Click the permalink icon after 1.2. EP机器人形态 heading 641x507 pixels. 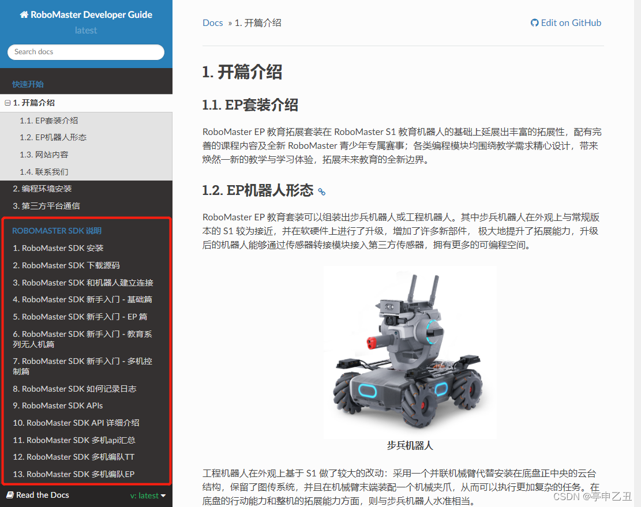pos(322,191)
